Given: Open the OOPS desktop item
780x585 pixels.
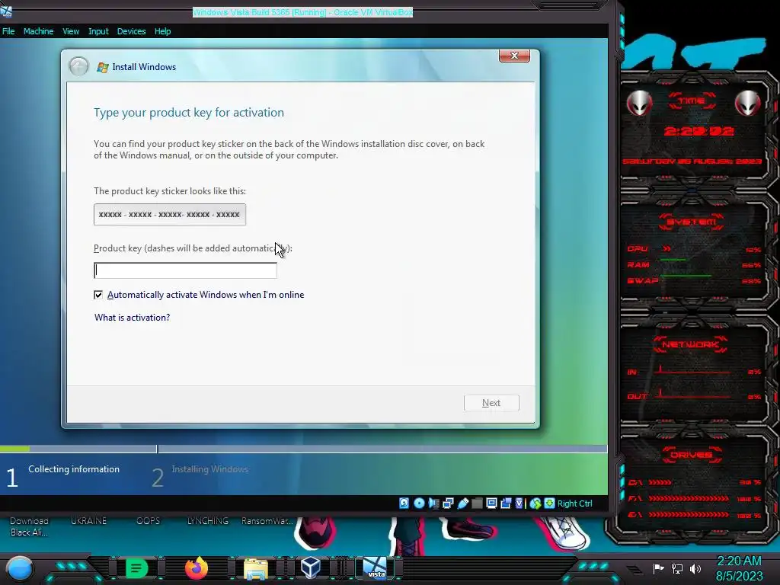Looking at the screenshot, I should point(149,521).
